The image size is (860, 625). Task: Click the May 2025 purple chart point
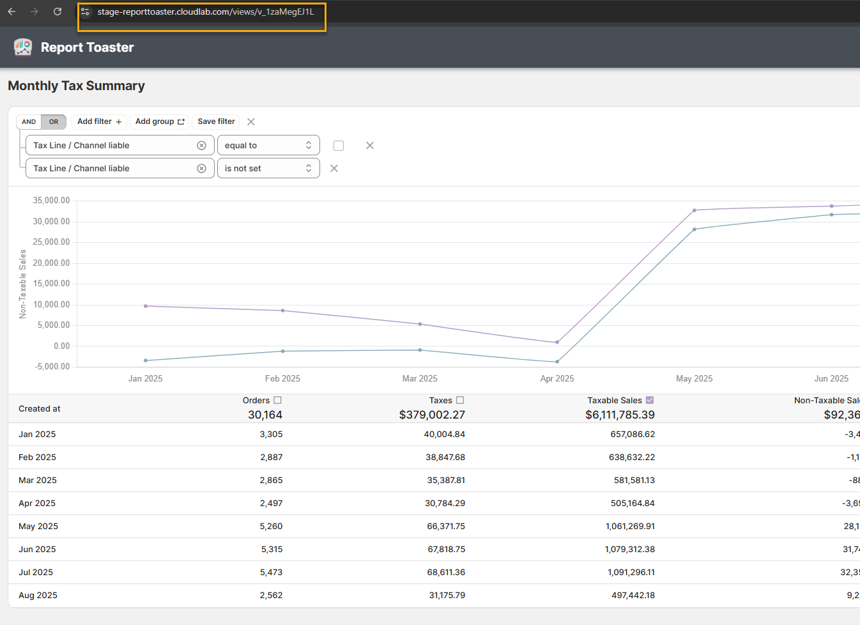click(695, 210)
